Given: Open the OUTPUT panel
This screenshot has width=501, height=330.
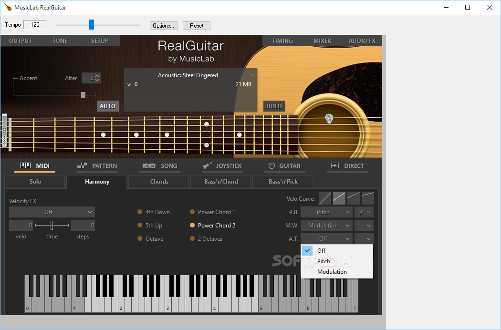Looking at the screenshot, I should (21, 41).
